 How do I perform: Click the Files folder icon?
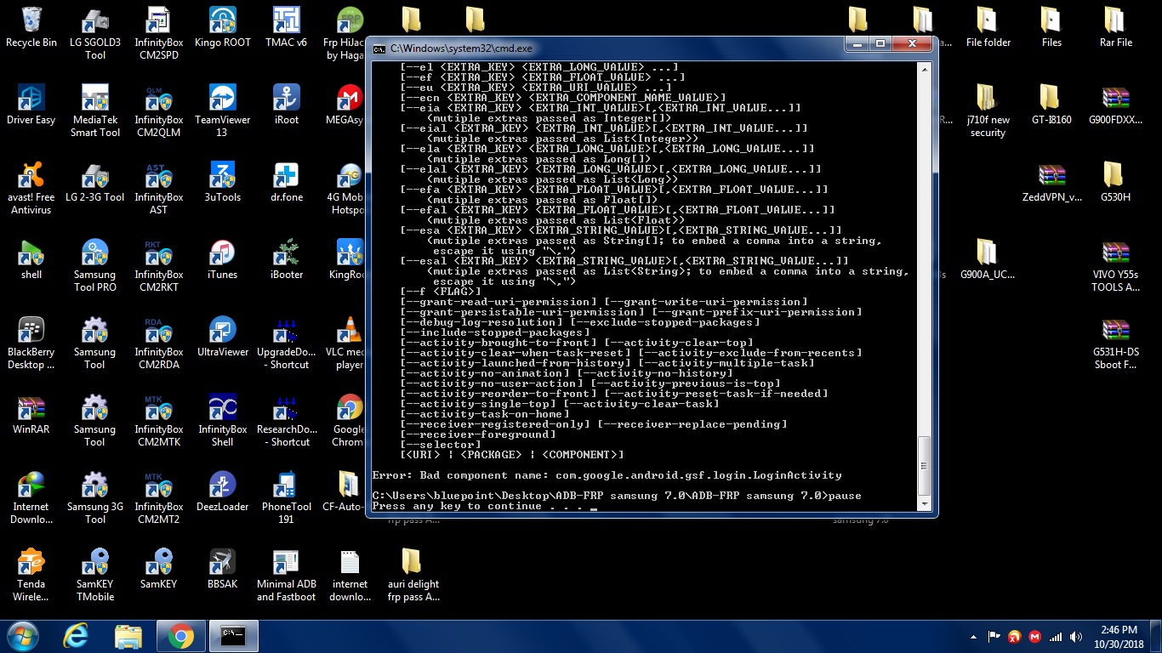point(1051,27)
